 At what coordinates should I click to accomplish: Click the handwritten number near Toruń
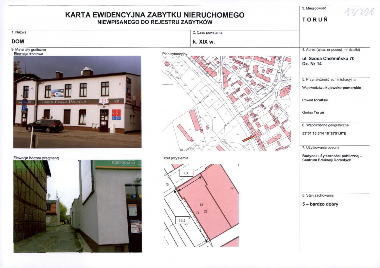(x=359, y=12)
